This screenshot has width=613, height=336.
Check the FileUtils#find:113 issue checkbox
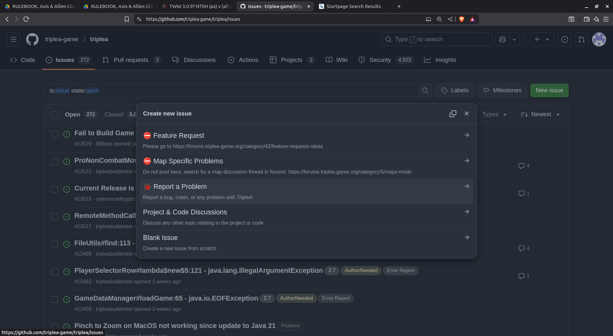point(55,244)
